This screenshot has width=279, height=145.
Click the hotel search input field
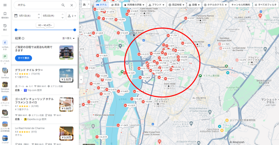click(x=38, y=5)
